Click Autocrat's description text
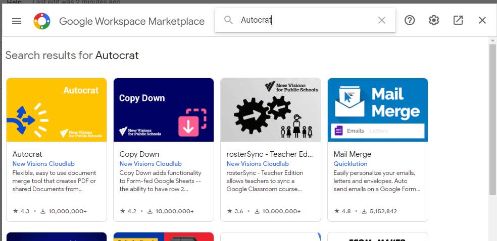Screen dimensions: 497x241 click(54, 181)
